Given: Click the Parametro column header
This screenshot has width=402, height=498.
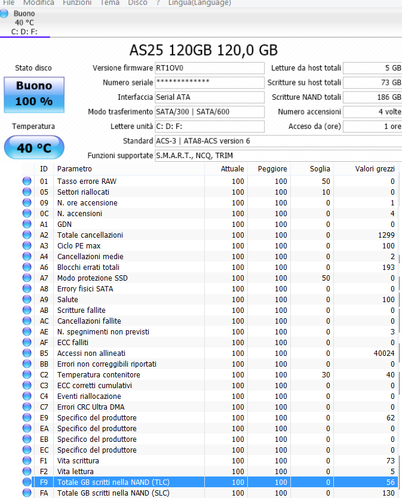Looking at the screenshot, I should click(x=128, y=169).
